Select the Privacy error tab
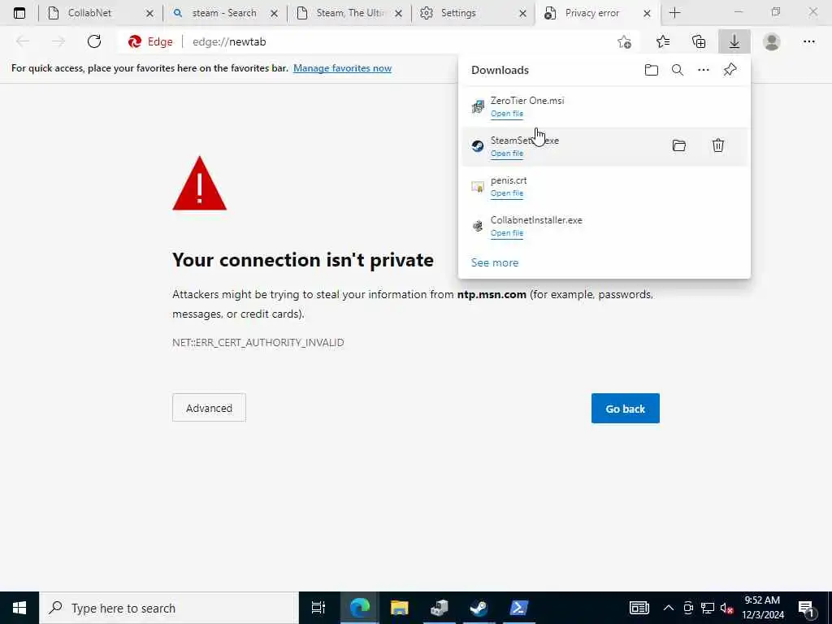 (x=597, y=13)
